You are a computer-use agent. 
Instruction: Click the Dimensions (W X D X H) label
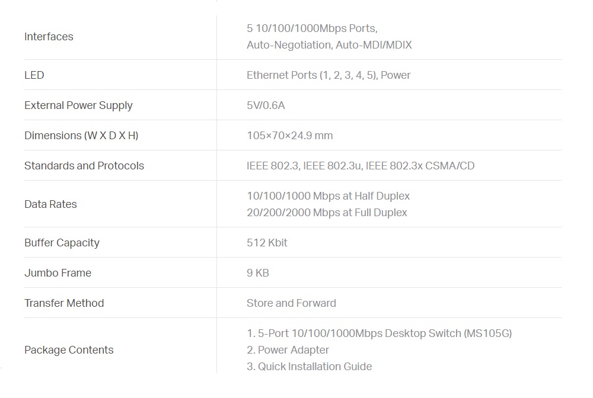point(81,136)
